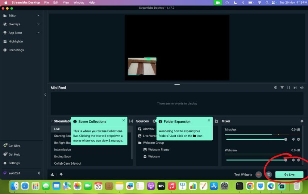This screenshot has width=308, height=194.
Task: Adjust Mic/Aux volume slider
Action: [x=257, y=139]
